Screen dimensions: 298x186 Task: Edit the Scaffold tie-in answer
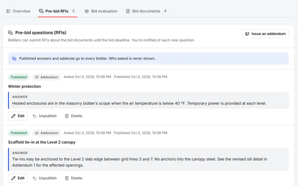coord(18,178)
